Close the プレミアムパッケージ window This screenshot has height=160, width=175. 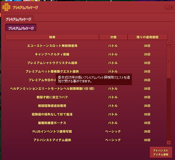click(172, 7)
